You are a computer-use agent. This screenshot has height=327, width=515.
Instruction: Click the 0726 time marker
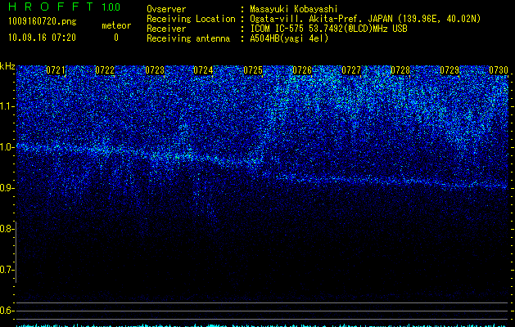pyautogui.click(x=302, y=70)
